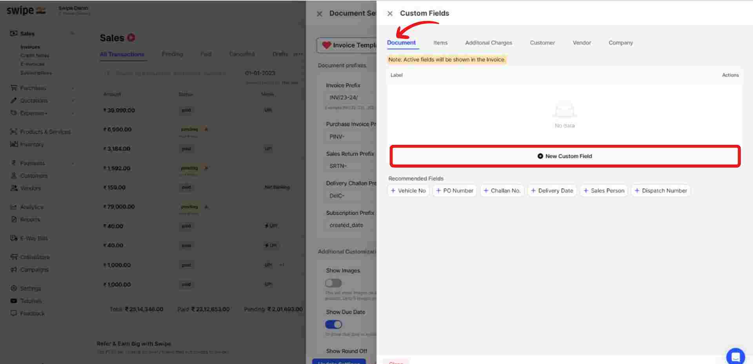The height and width of the screenshot is (364, 753).
Task: Expand the Sales section chevron
Action: (x=73, y=34)
